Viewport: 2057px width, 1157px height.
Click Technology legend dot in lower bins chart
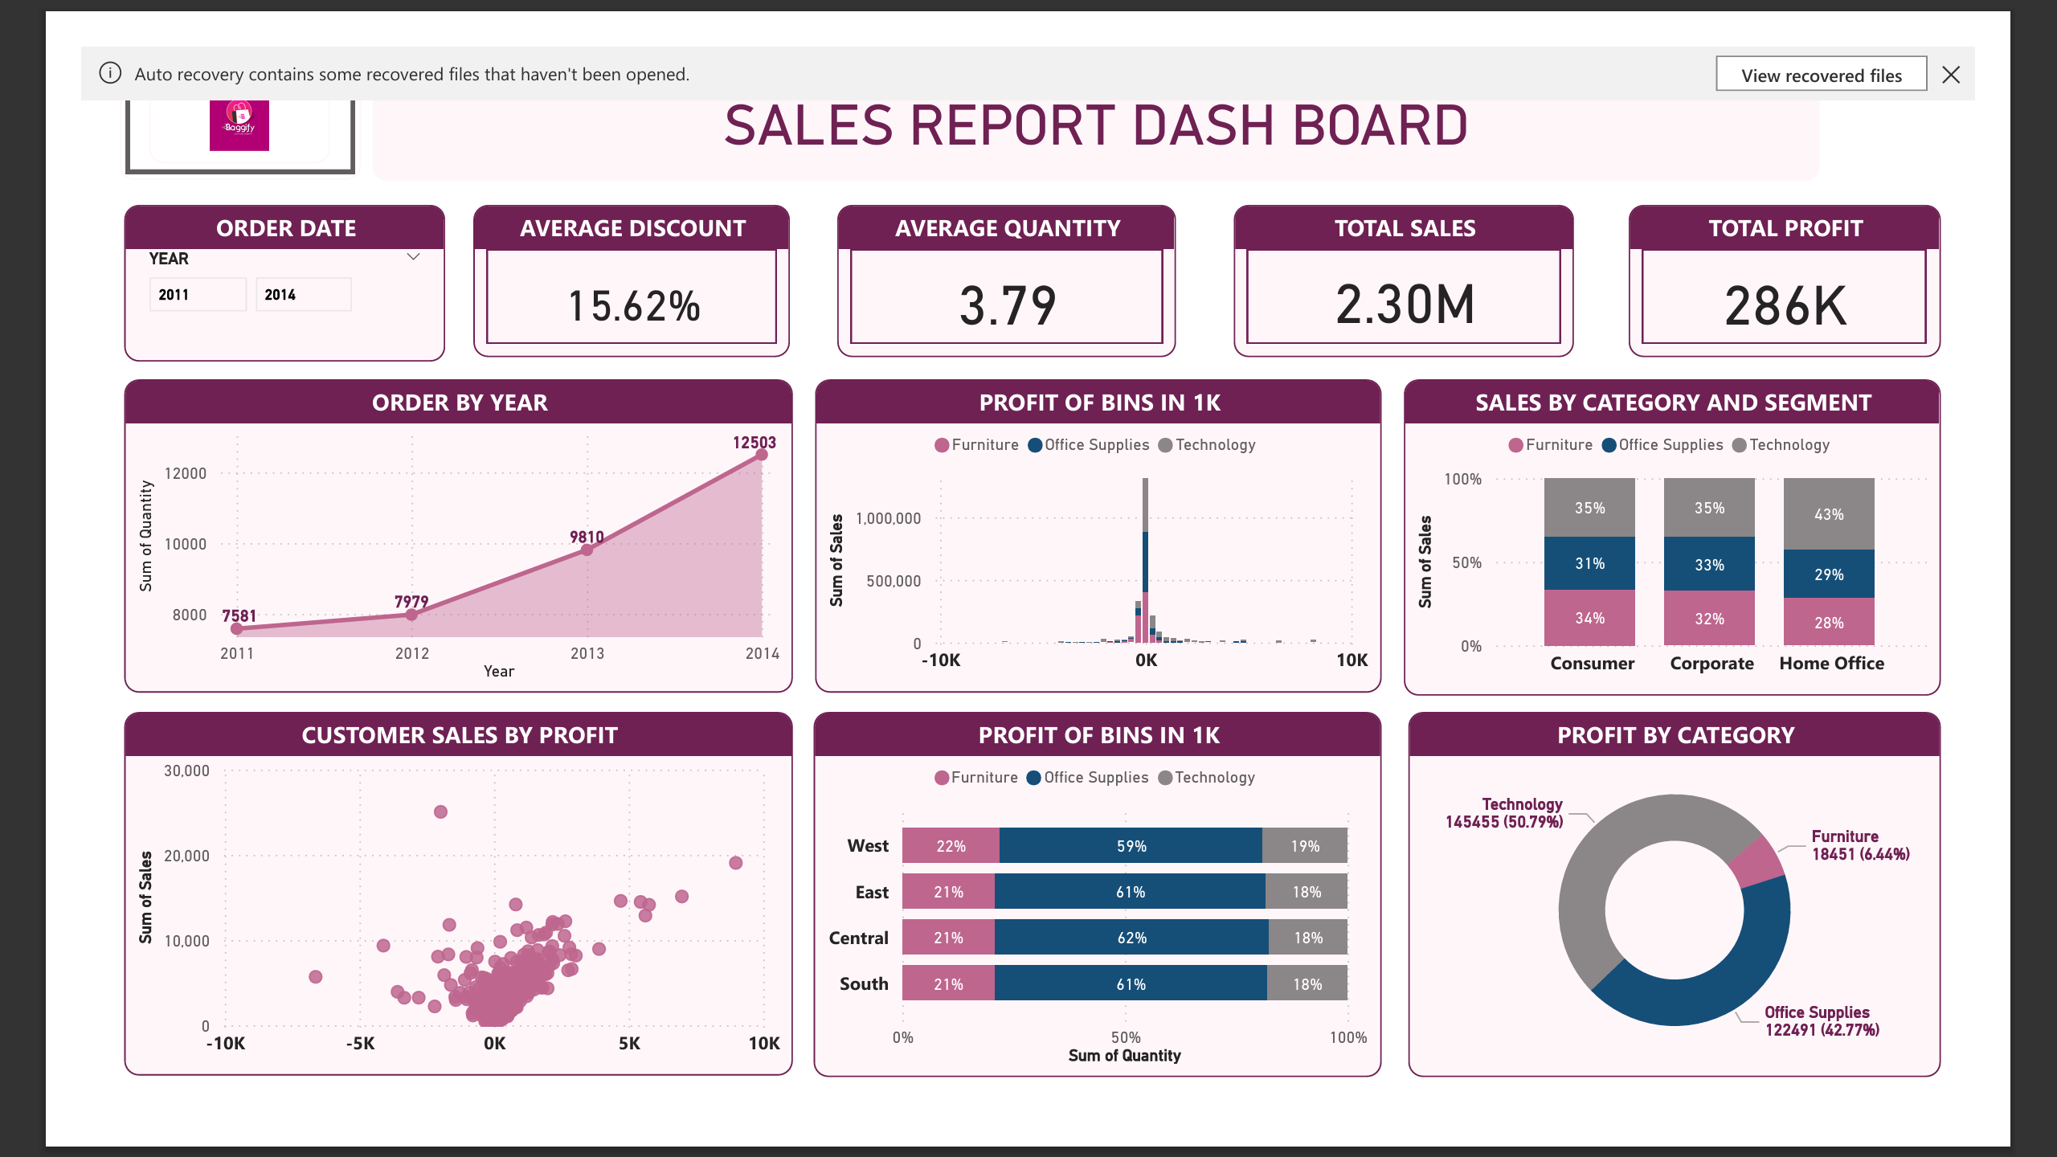[x=1165, y=778]
